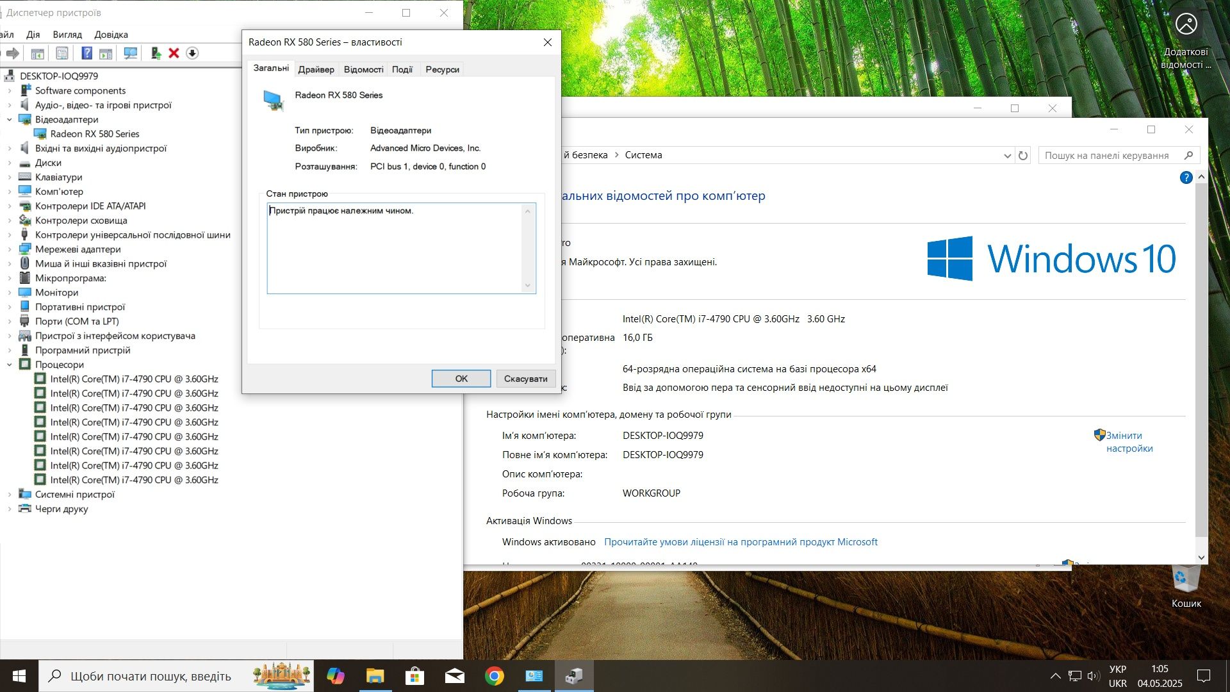
Task: Click the refresh icon in System address bar
Action: [1023, 155]
